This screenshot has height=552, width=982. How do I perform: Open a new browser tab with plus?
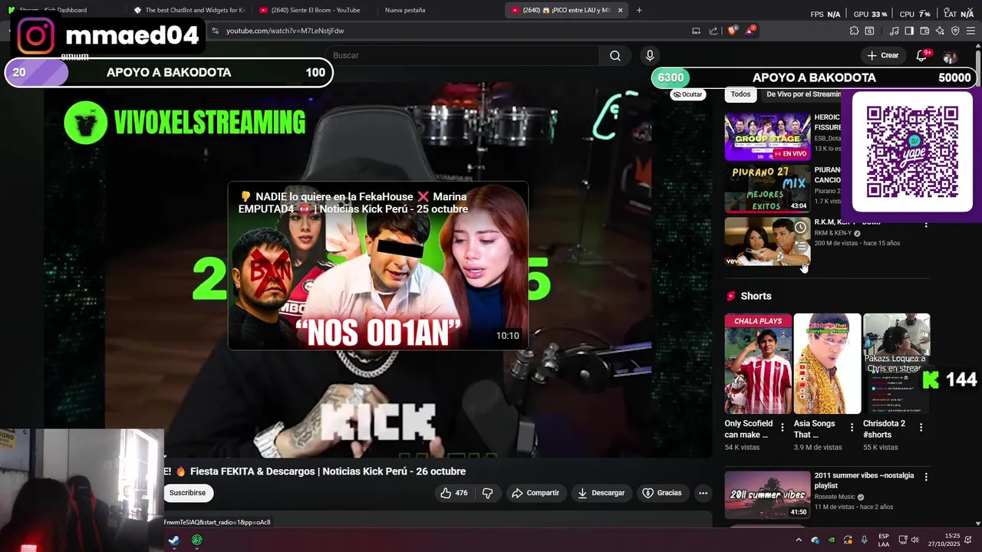pos(639,10)
